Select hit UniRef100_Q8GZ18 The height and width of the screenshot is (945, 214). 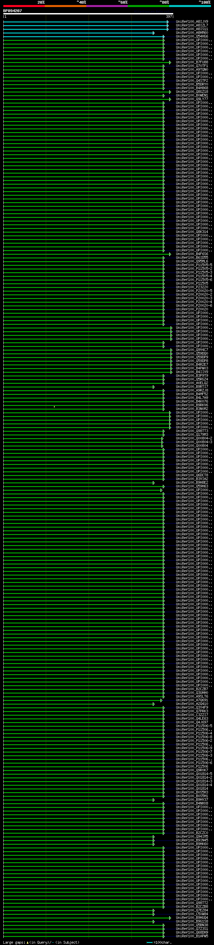click(192, 92)
